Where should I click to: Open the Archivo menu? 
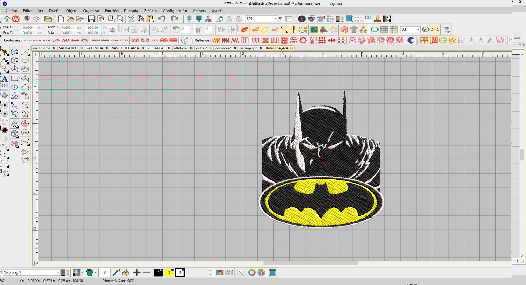point(11,11)
